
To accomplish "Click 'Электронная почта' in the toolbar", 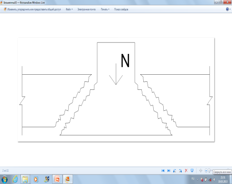I will click(x=86, y=9).
